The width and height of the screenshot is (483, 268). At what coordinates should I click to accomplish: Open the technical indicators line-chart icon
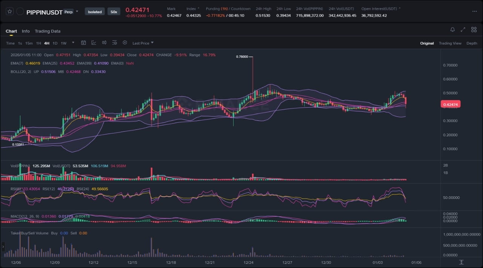(94, 43)
